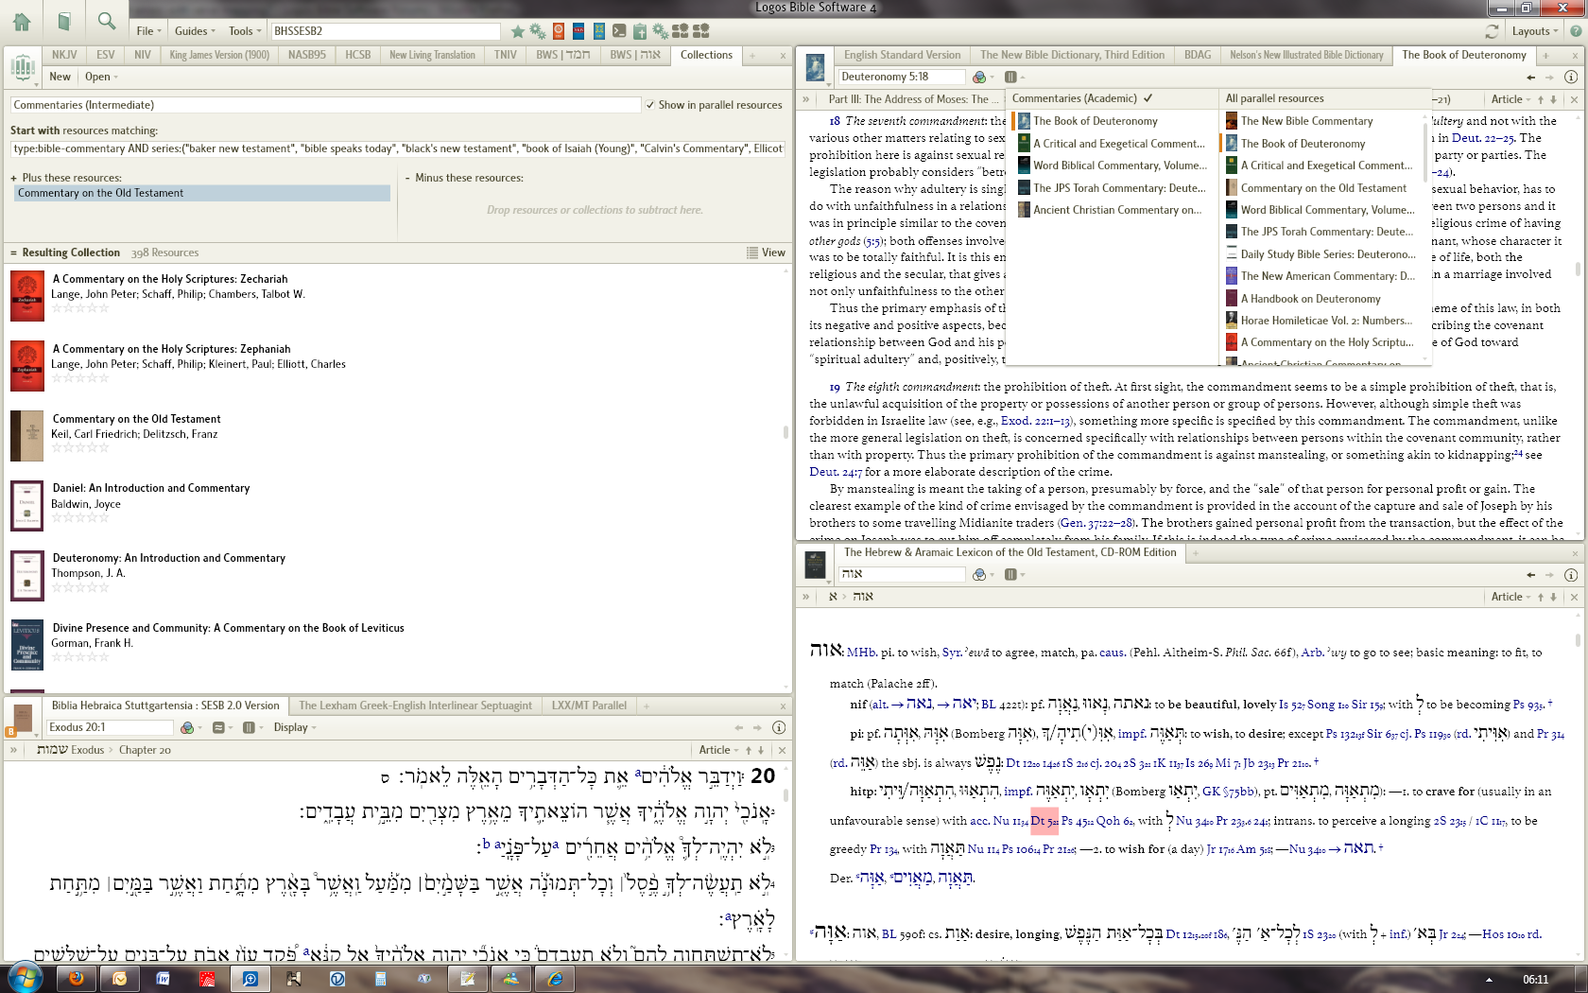Go to the Logos Home page icon

click(x=22, y=22)
